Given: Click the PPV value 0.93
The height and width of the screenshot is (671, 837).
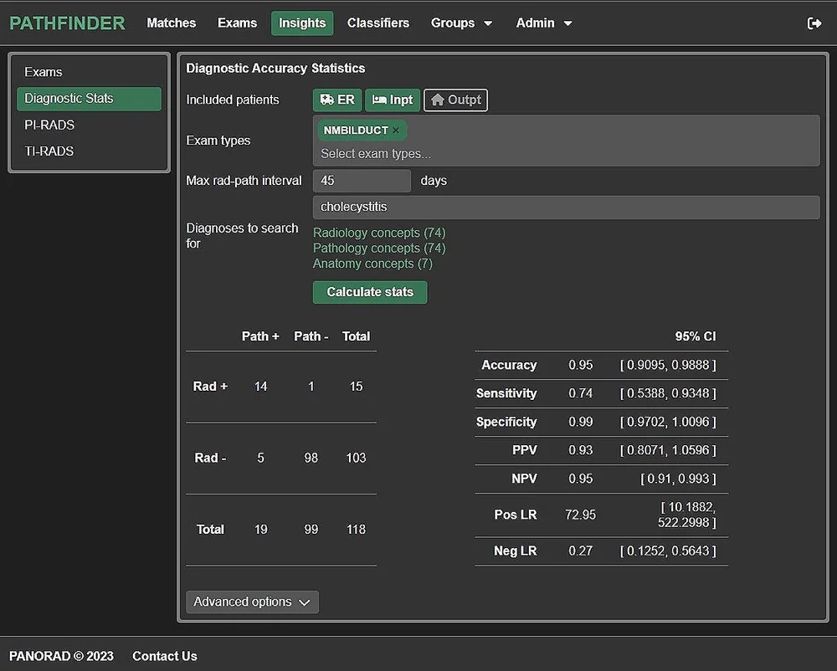Looking at the screenshot, I should click(580, 449).
